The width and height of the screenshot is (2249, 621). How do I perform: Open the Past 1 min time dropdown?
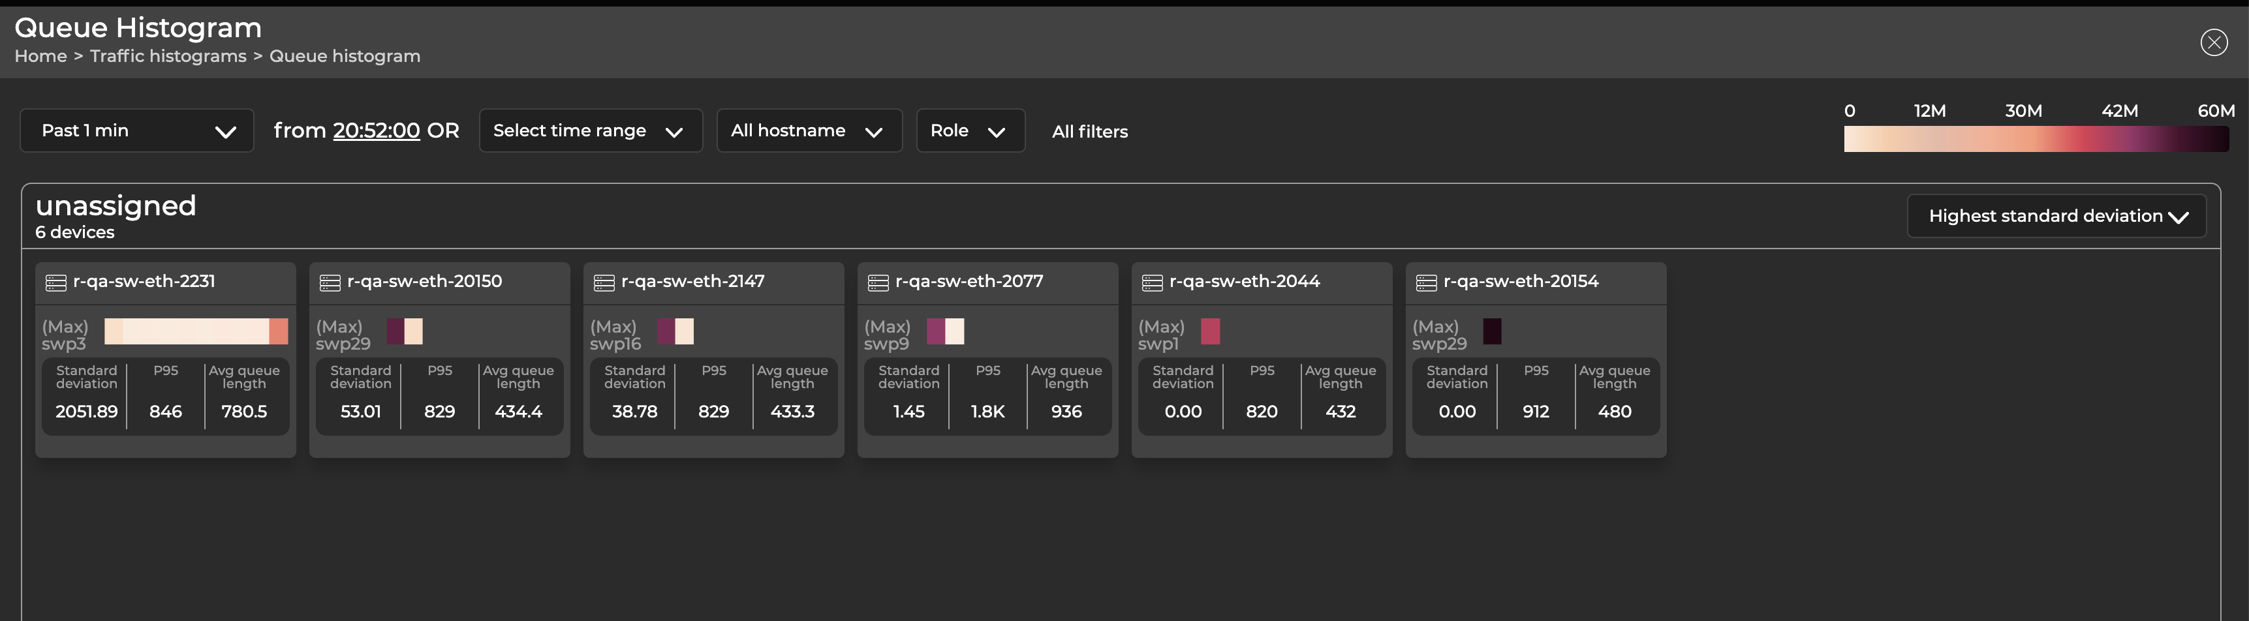(x=136, y=130)
